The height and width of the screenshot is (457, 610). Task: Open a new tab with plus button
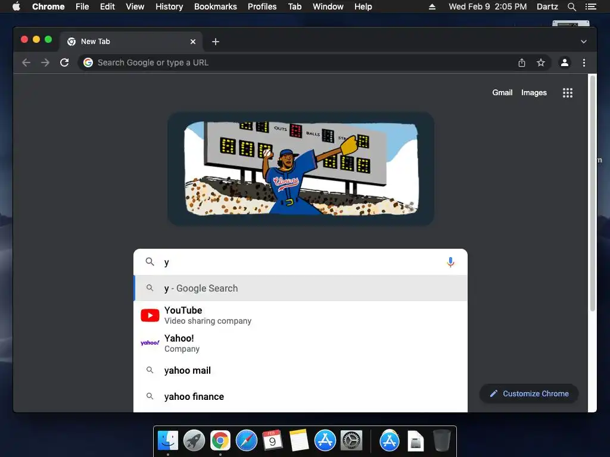click(x=216, y=42)
